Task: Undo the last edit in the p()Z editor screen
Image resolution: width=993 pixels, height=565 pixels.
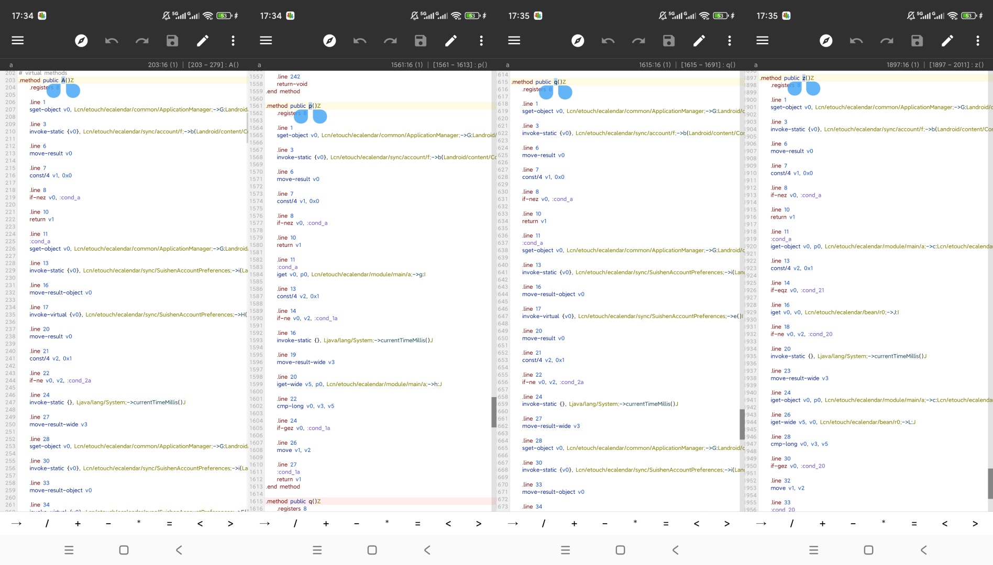Action: pyautogui.click(x=360, y=40)
